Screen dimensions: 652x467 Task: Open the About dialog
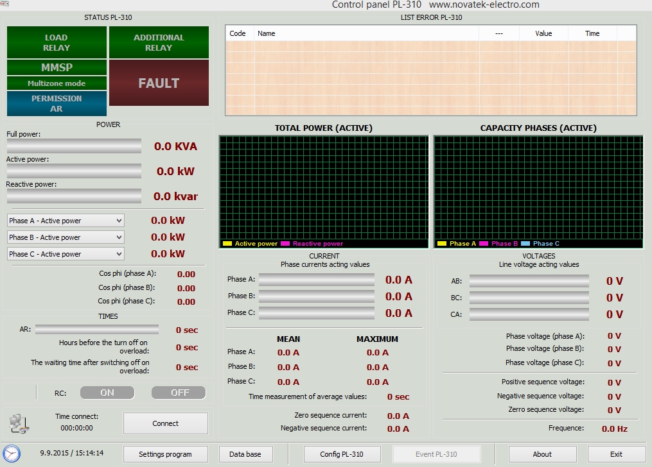[x=542, y=454]
